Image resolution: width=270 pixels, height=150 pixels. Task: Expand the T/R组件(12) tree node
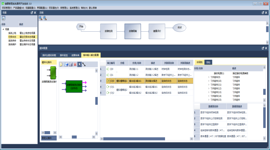click(209, 89)
